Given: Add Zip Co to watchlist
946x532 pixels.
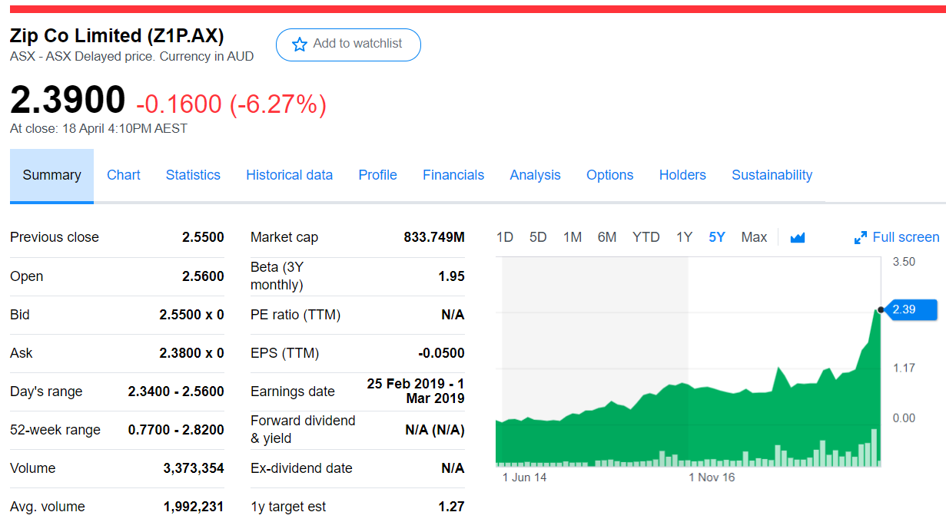Looking at the screenshot, I should tap(348, 45).
